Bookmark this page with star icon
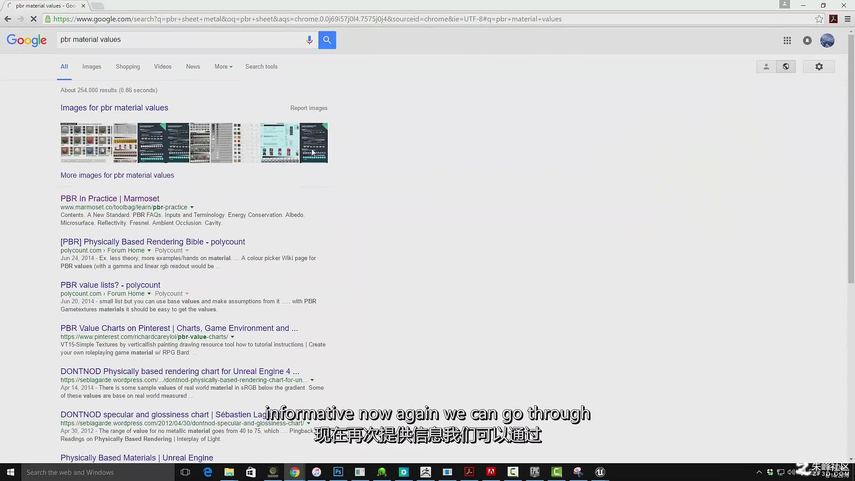Screen dimensions: 855x481 point(819,19)
